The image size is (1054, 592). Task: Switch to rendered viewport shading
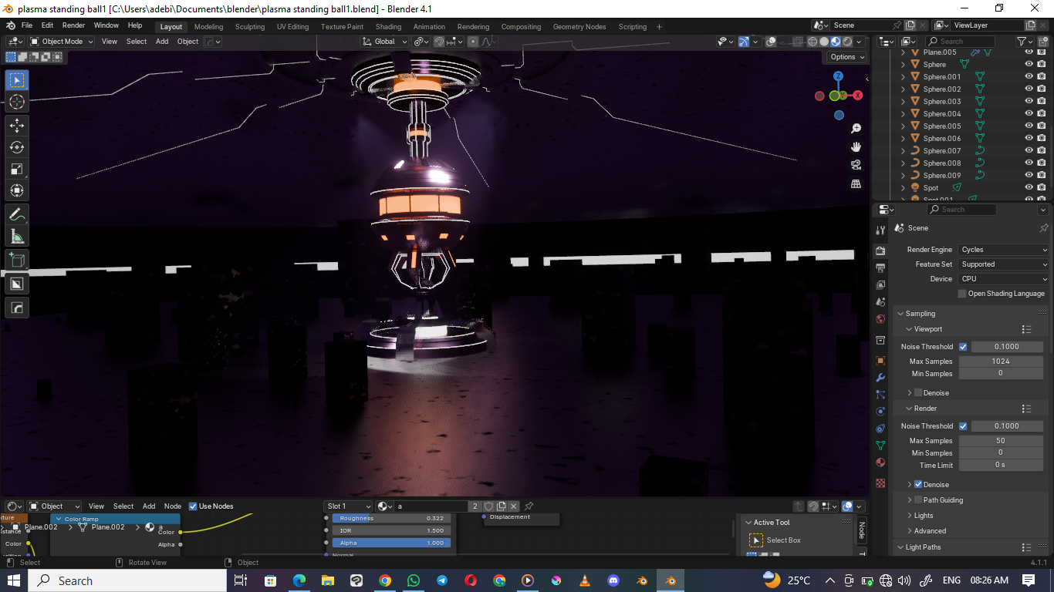[847, 42]
